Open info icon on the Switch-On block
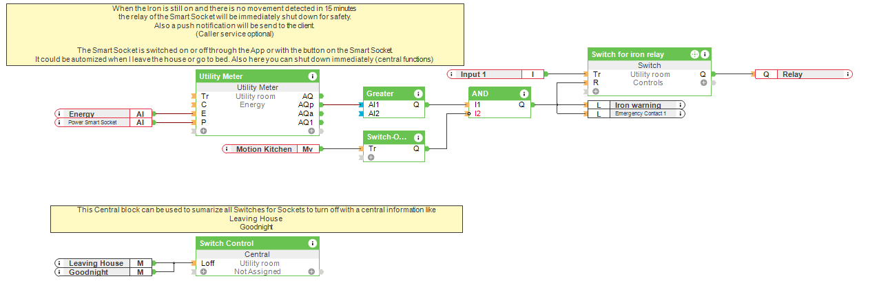 417,137
